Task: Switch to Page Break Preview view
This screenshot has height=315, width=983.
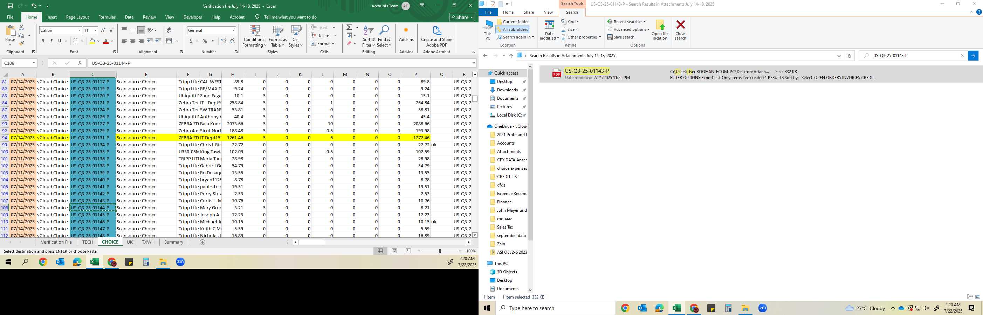Action: tap(408, 251)
